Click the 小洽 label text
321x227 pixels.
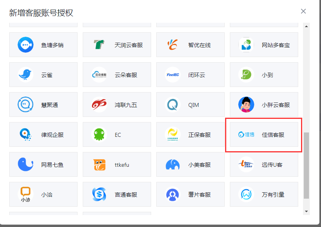click(47, 195)
